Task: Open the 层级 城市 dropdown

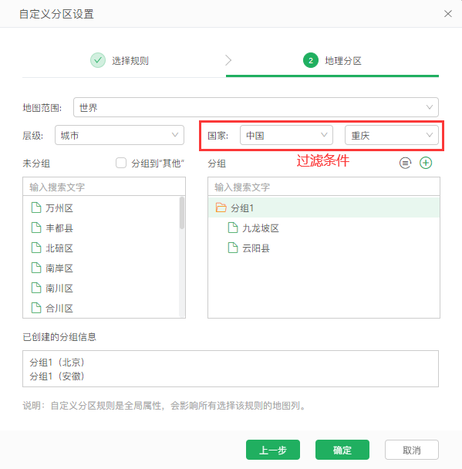Action: tap(120, 135)
